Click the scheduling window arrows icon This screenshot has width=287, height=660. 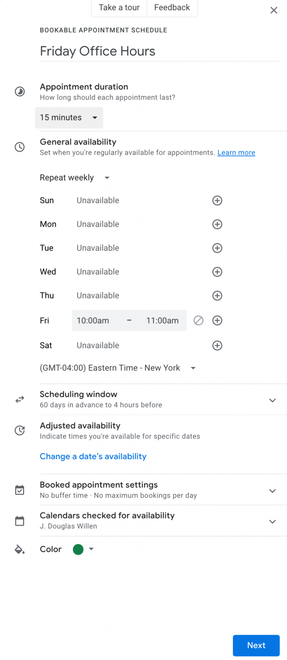pyautogui.click(x=19, y=399)
